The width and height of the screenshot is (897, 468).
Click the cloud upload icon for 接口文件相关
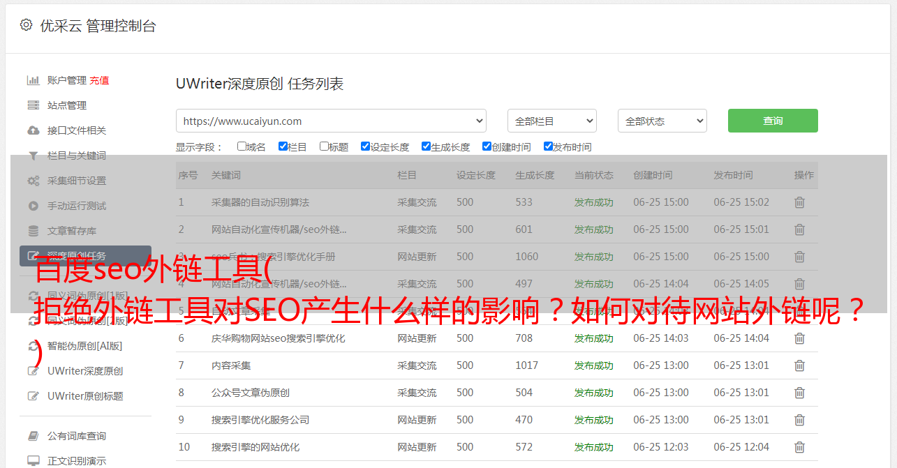(x=33, y=130)
